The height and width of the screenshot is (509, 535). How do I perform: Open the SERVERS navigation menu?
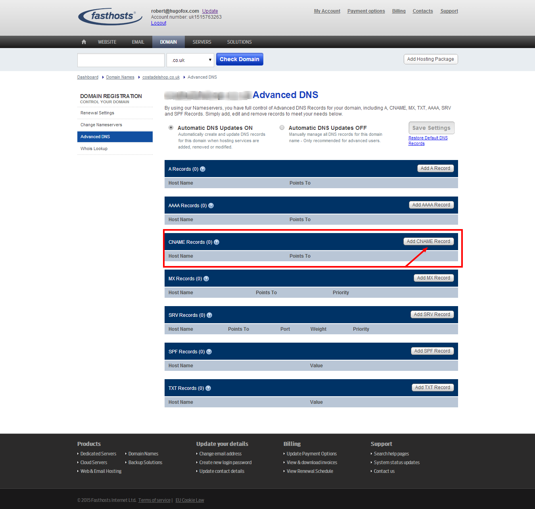point(202,42)
